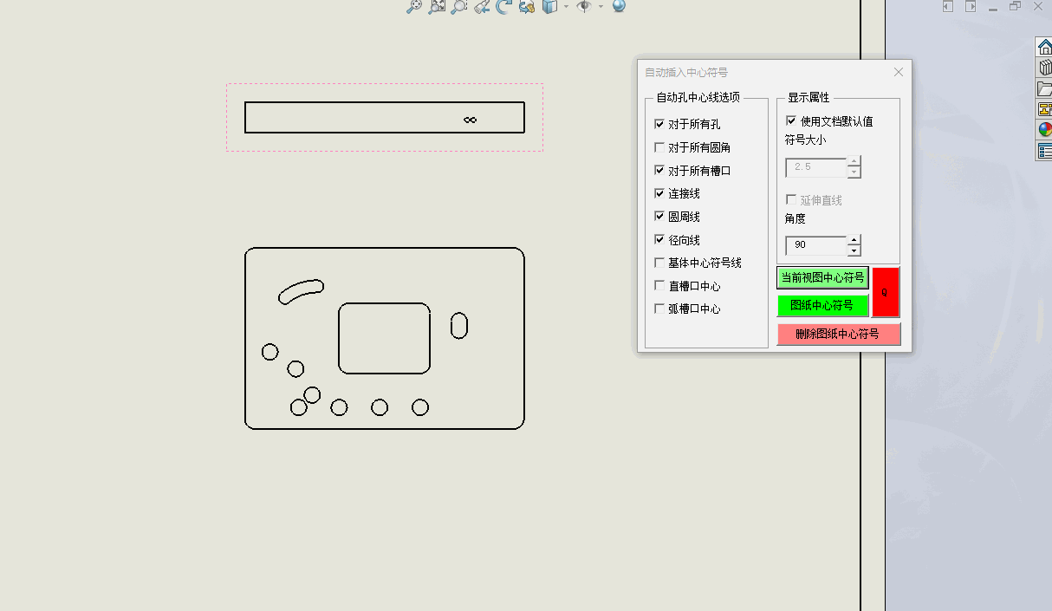Click the Hide/Show Items eye icon
This screenshot has width=1052, height=611.
(584, 6)
